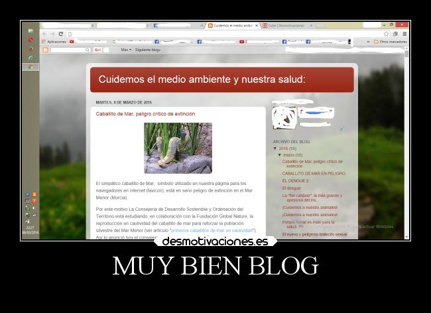
Task: Open Internet Explorer from the taskbar
Action: pos(31,58)
